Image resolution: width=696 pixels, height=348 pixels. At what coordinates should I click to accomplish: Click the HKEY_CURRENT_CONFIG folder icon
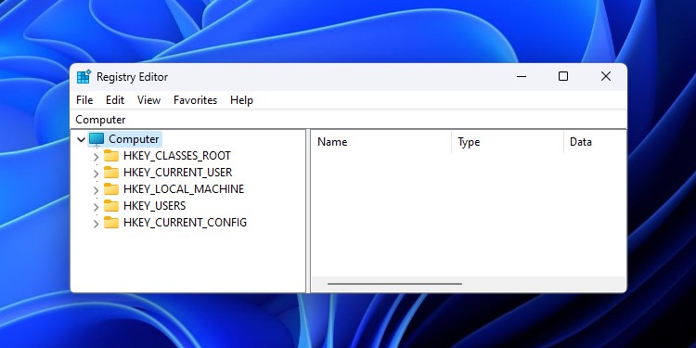click(x=111, y=223)
